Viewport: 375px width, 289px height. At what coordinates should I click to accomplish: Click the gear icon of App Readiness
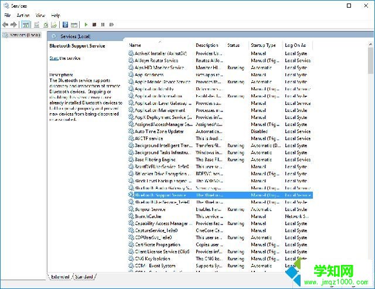point(131,74)
